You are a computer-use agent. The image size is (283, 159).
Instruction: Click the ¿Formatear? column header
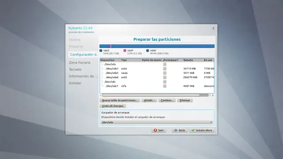[172, 60]
